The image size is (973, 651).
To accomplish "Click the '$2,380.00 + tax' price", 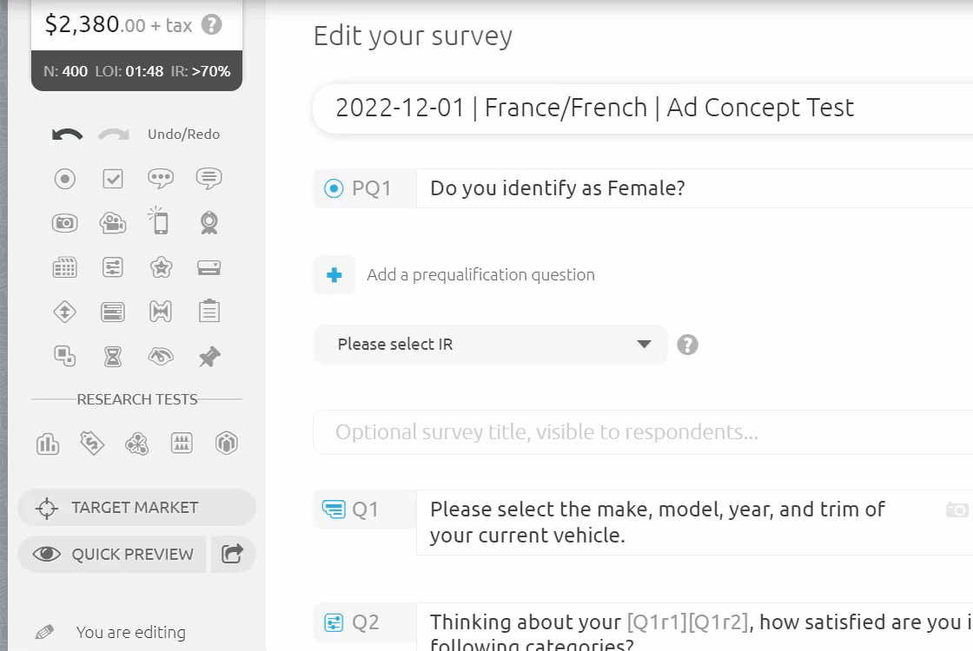I will (118, 25).
